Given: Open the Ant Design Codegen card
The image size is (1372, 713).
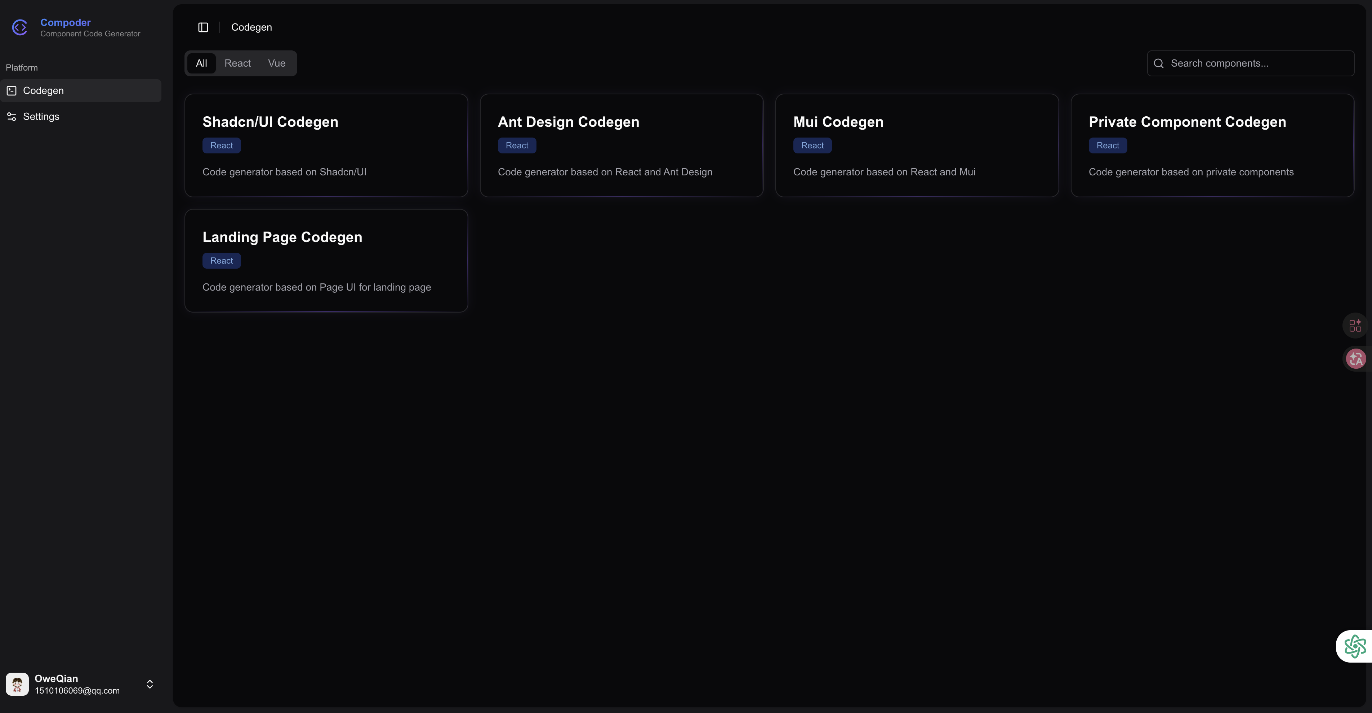Looking at the screenshot, I should point(621,145).
